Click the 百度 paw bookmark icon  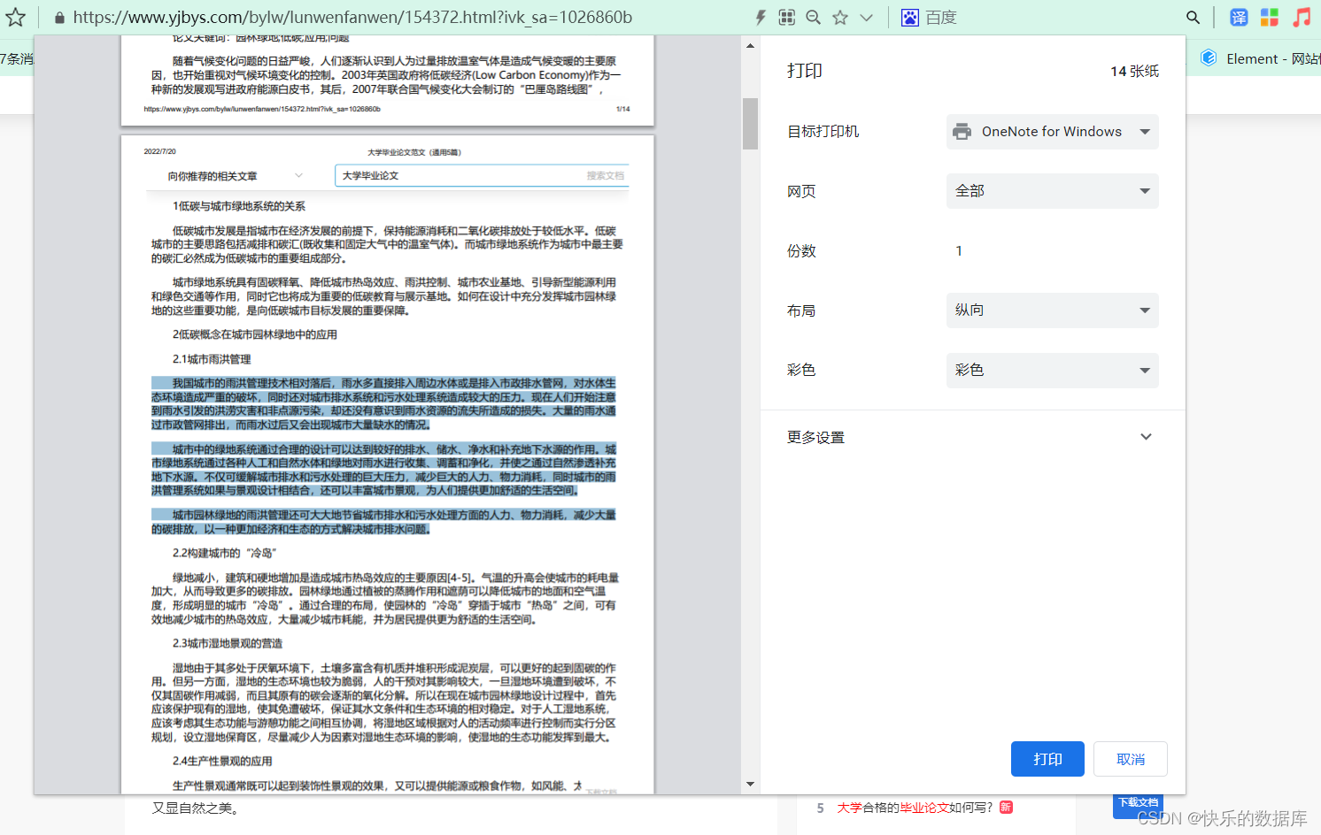910,17
